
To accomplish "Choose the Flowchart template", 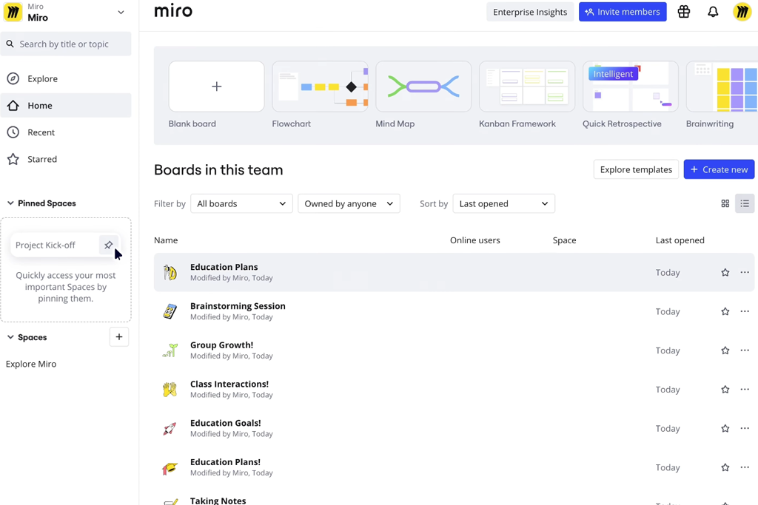I will coord(320,87).
